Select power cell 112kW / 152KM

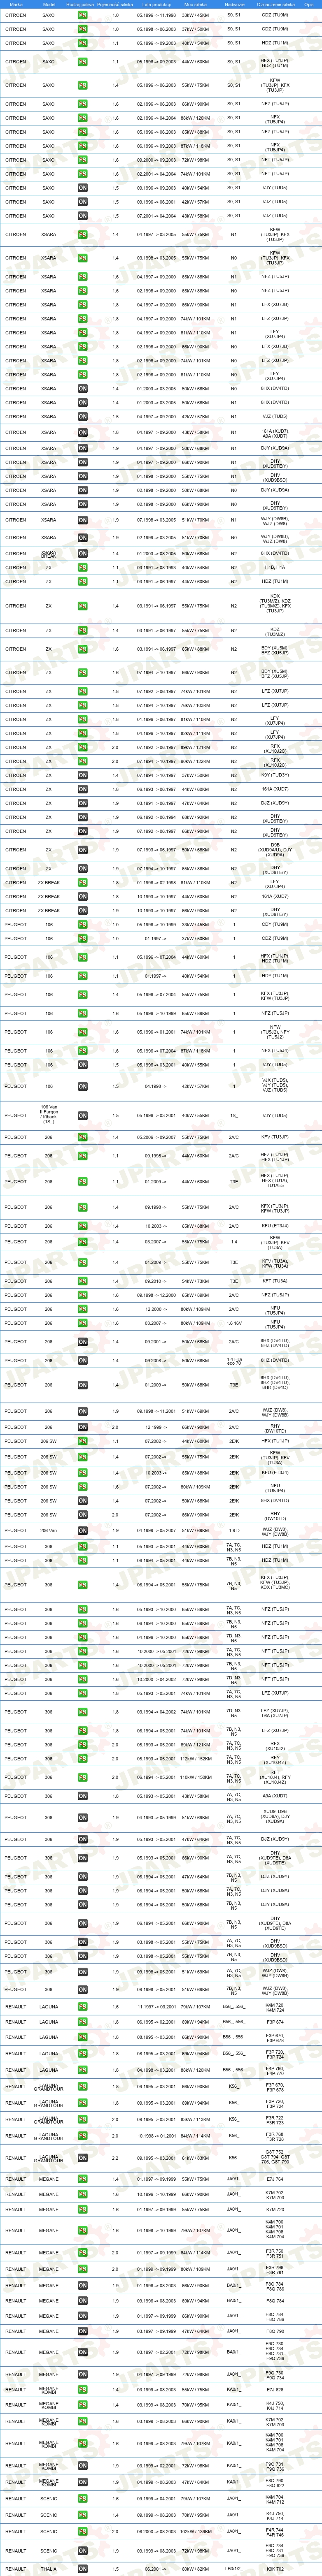coord(196,1759)
